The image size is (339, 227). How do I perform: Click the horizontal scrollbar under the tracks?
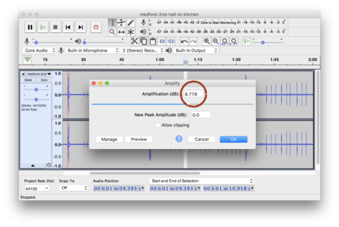pyautogui.click(x=145, y=173)
